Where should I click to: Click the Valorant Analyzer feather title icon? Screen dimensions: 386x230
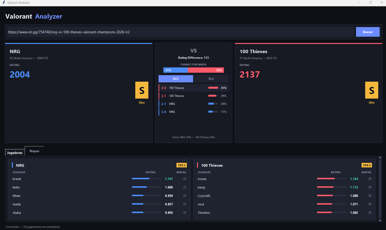4,3
